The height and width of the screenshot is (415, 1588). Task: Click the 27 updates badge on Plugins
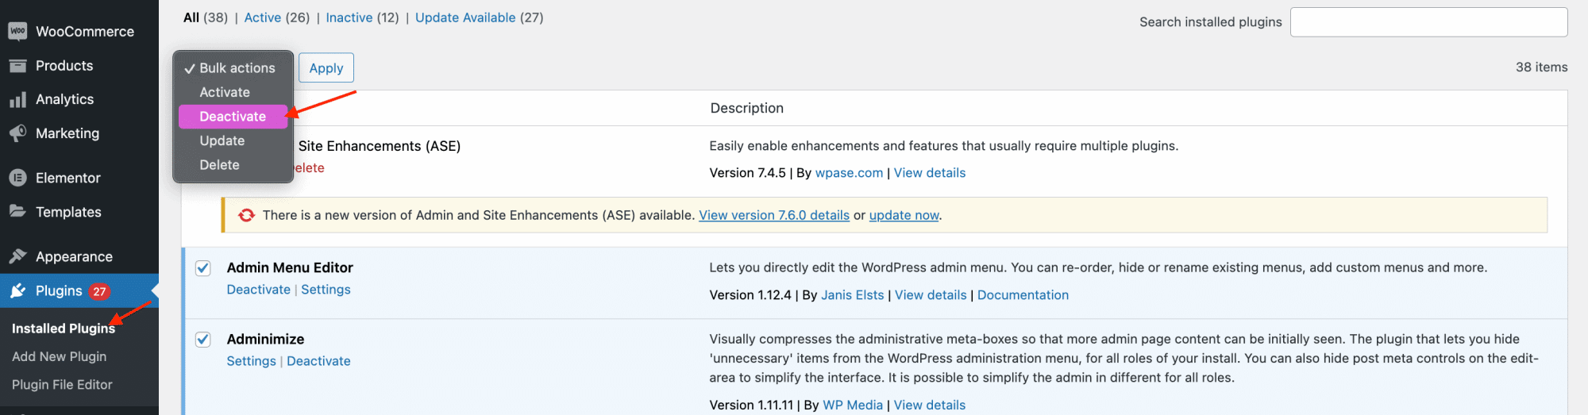coord(99,291)
